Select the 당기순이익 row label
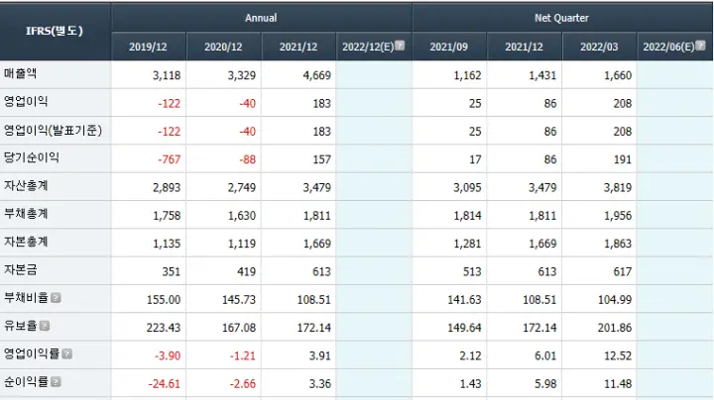Screen dimensions: 714x400 32,157
